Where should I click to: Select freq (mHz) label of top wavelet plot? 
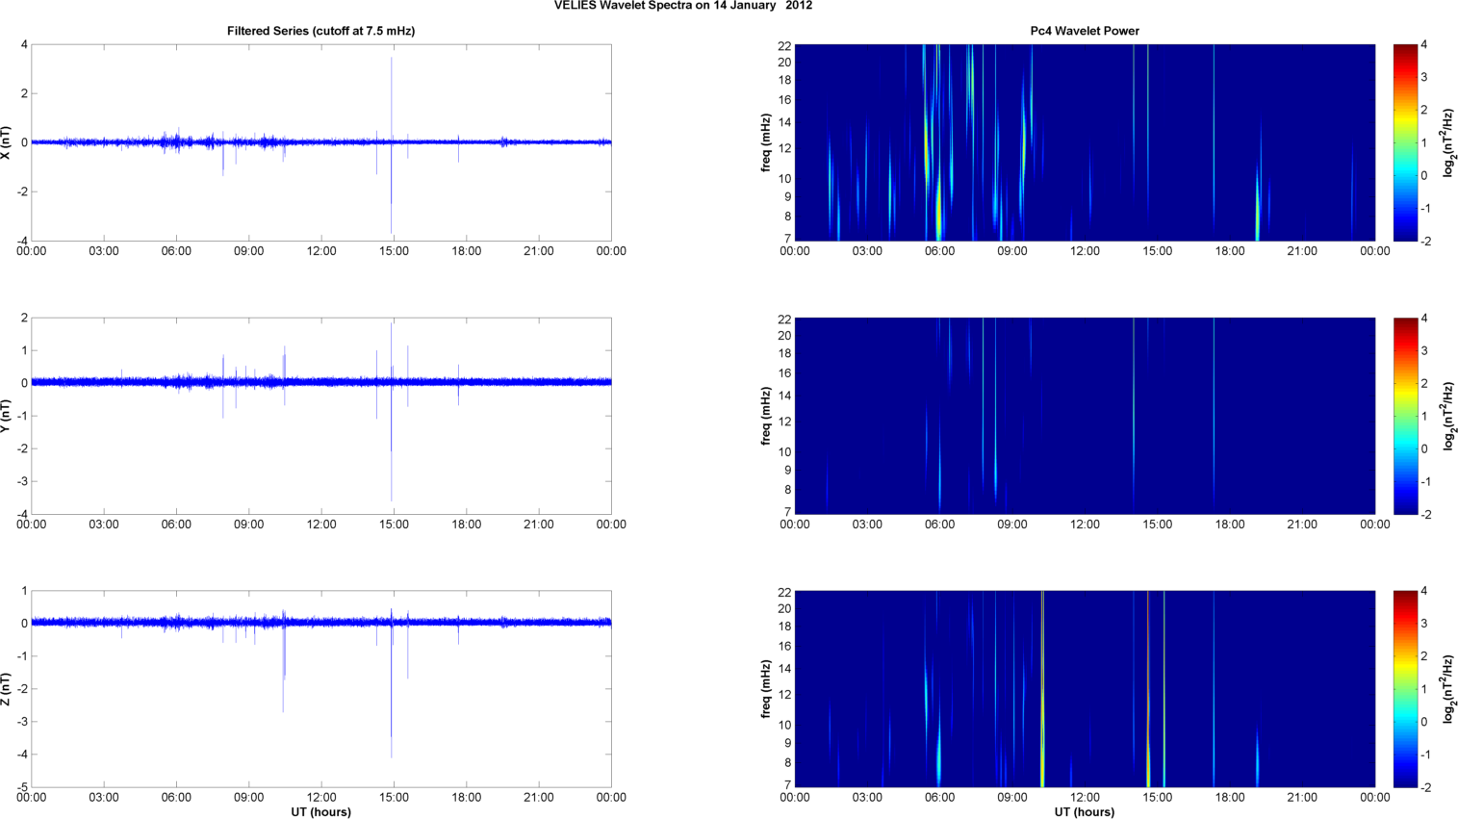[766, 142]
